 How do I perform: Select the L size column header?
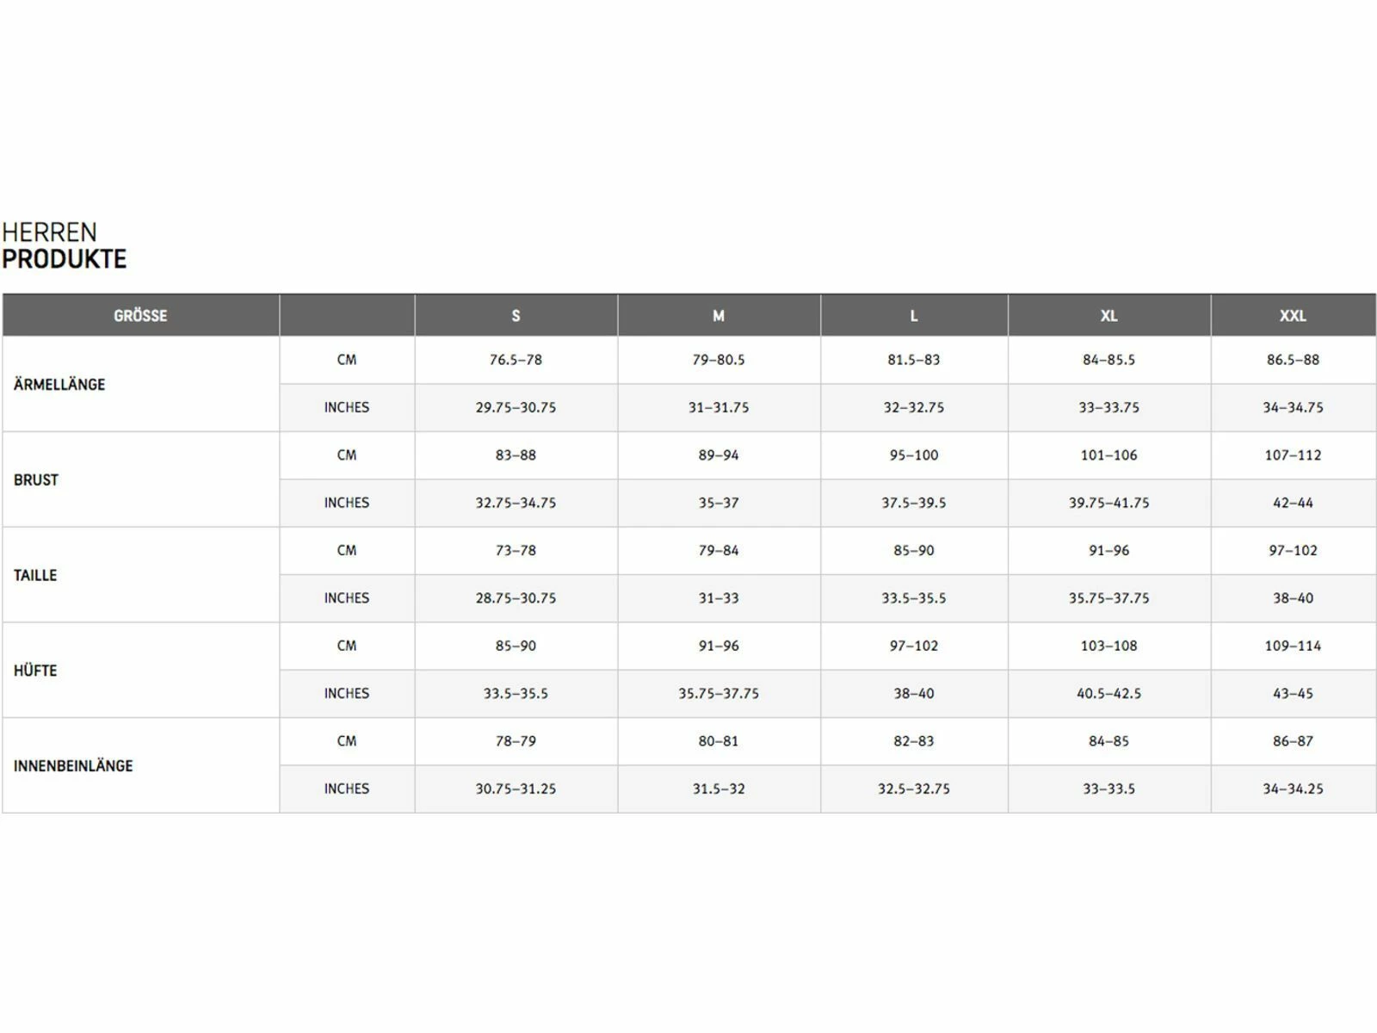[913, 316]
